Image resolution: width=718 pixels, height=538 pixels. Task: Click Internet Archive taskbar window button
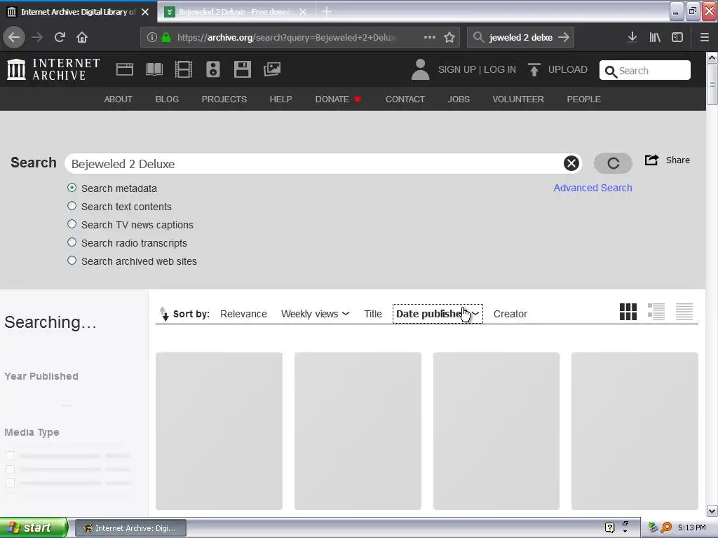pos(130,528)
